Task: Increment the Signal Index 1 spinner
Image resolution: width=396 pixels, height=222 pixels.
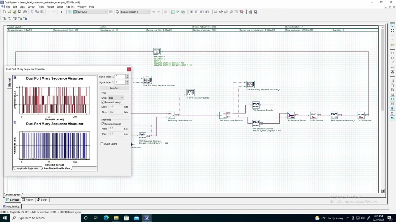Action: 127,76
